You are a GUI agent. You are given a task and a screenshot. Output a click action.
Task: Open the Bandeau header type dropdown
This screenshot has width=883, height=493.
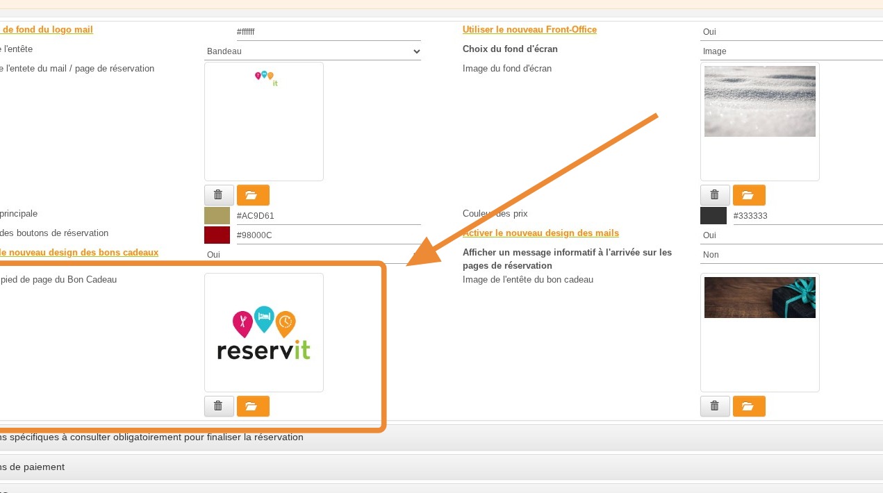313,51
